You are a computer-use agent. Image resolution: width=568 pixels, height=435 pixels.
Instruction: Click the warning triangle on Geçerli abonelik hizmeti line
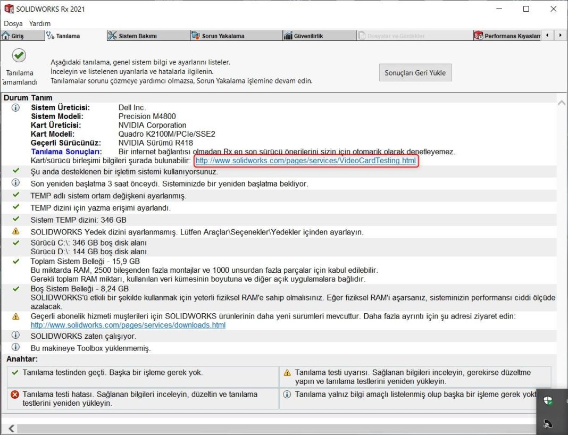tap(15, 316)
